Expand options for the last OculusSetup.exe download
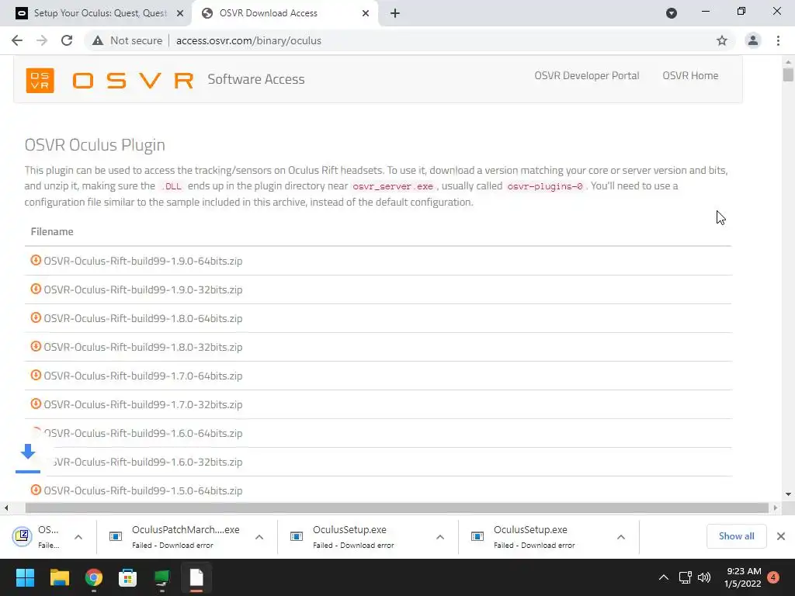Screen dimensions: 795x596 [x=621, y=537]
